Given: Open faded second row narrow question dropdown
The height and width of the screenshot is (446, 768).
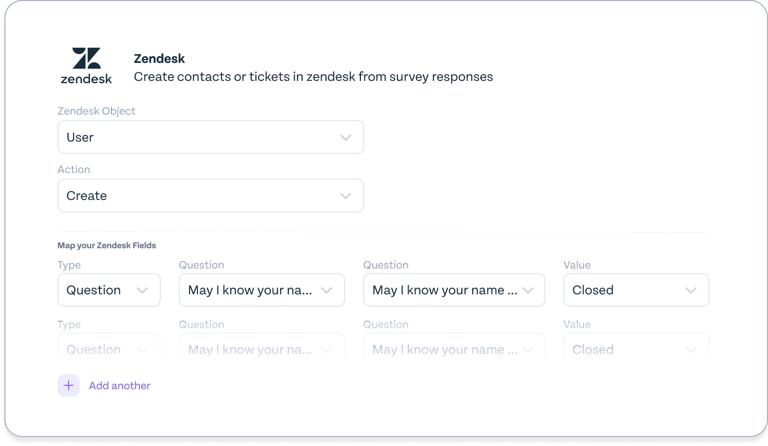Looking at the screenshot, I should click(262, 348).
